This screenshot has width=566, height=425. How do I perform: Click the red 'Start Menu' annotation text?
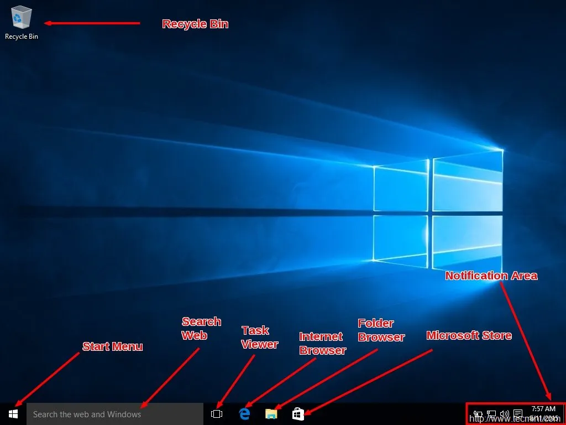[x=112, y=346]
